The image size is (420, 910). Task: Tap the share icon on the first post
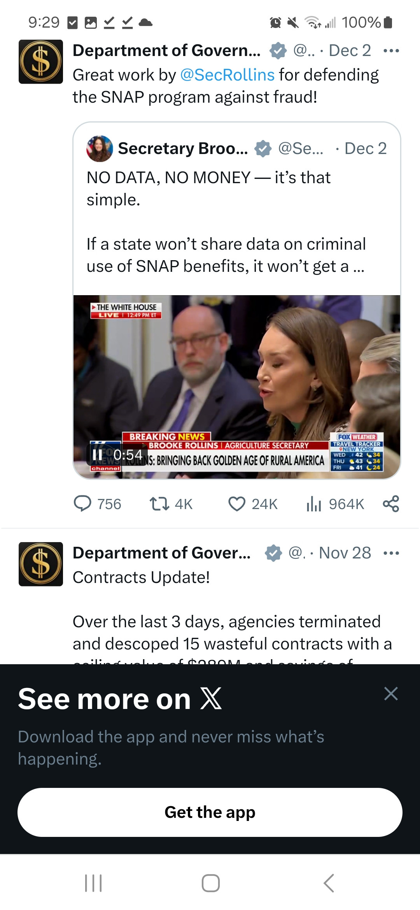point(391,504)
